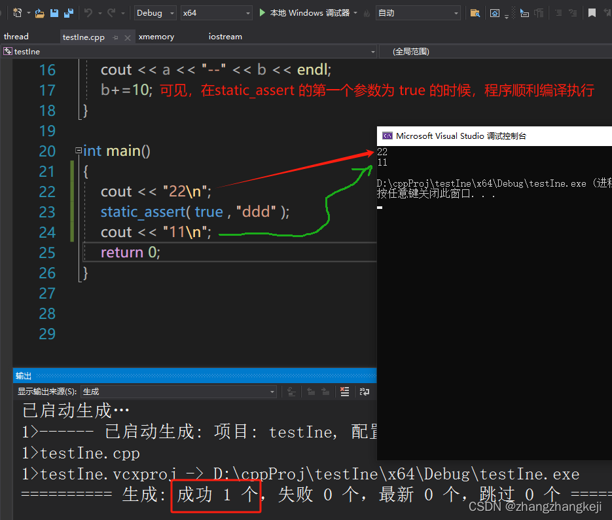Image resolution: width=612 pixels, height=520 pixels.
Task: Click the debug console title bar icon
Action: coord(387,136)
